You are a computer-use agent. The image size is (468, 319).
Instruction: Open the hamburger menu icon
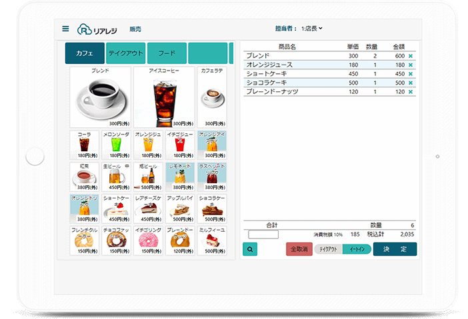[65, 29]
